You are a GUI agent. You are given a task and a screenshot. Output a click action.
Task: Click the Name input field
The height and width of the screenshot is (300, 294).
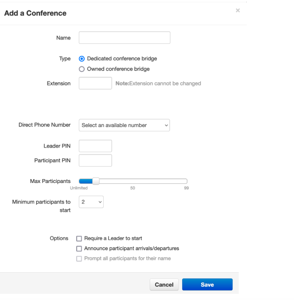pyautogui.click(x=125, y=38)
